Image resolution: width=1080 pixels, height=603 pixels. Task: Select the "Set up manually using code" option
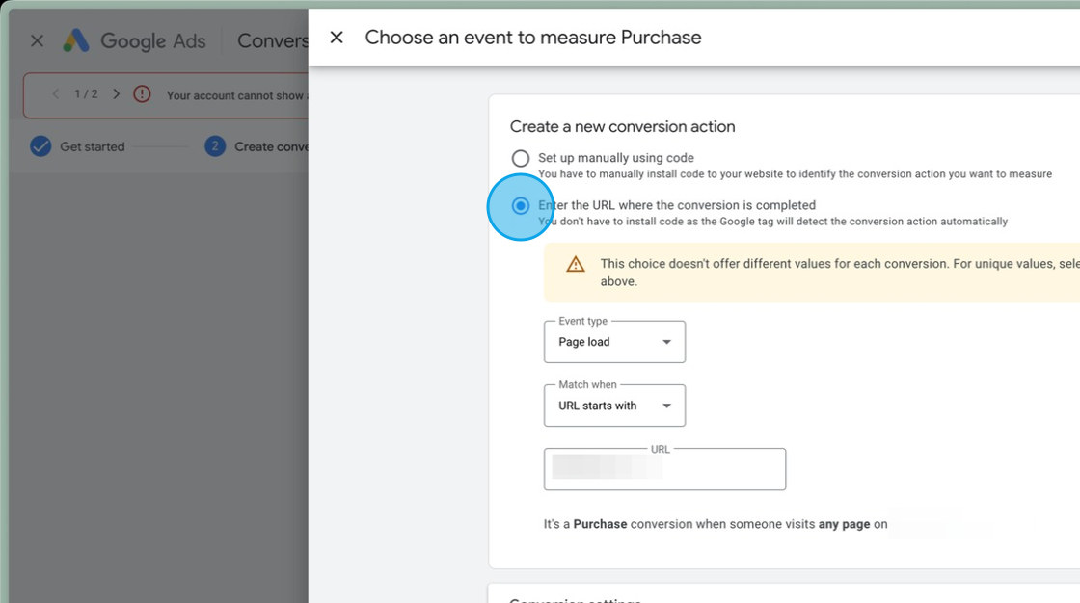click(x=521, y=158)
